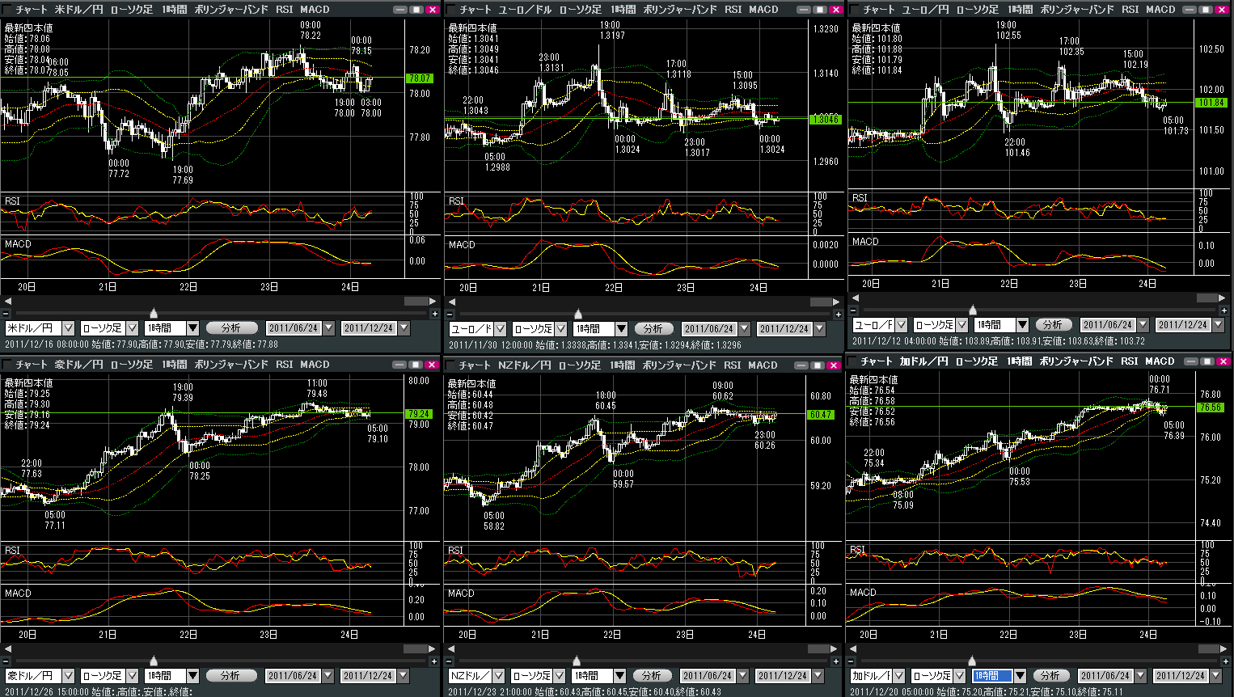
Task: Open the 1時間 timeframe dropdown on ユーロ/円 chart
Action: pos(1022,325)
